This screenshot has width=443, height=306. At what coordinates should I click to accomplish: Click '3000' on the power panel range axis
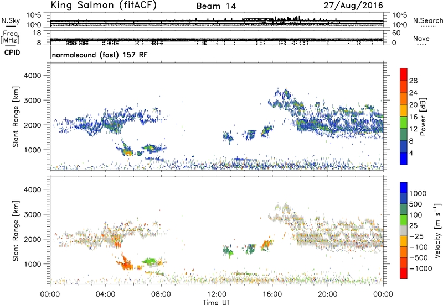coord(32,101)
